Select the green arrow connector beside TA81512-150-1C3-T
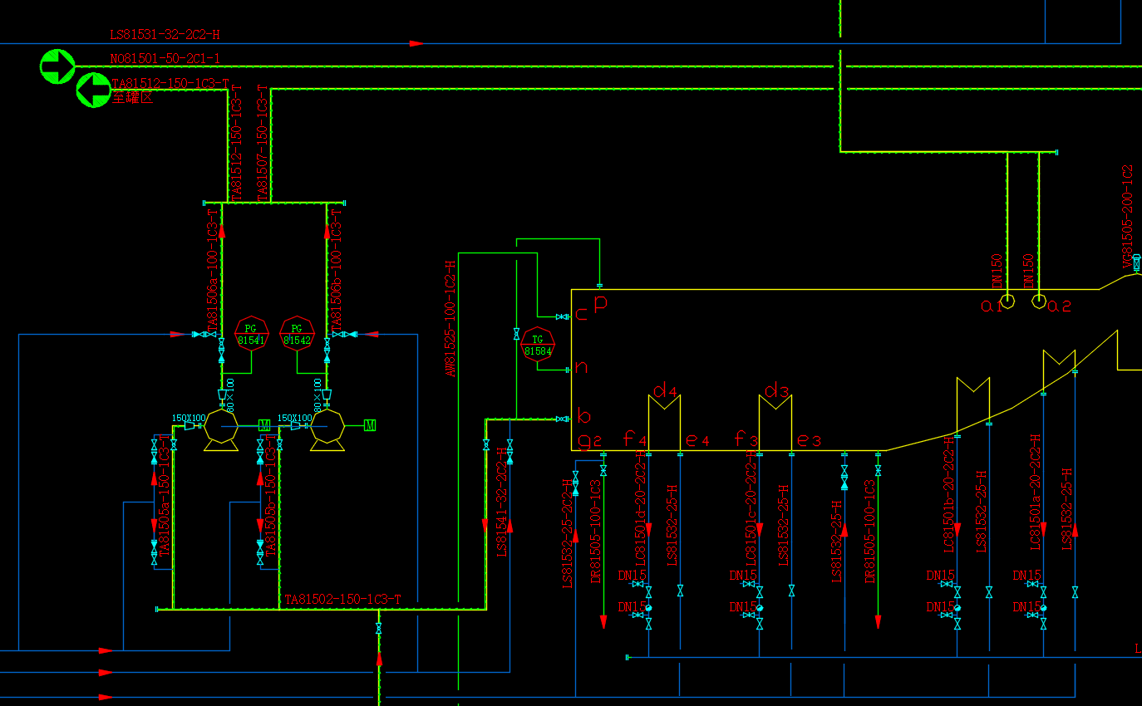The image size is (1142, 706). click(x=93, y=90)
